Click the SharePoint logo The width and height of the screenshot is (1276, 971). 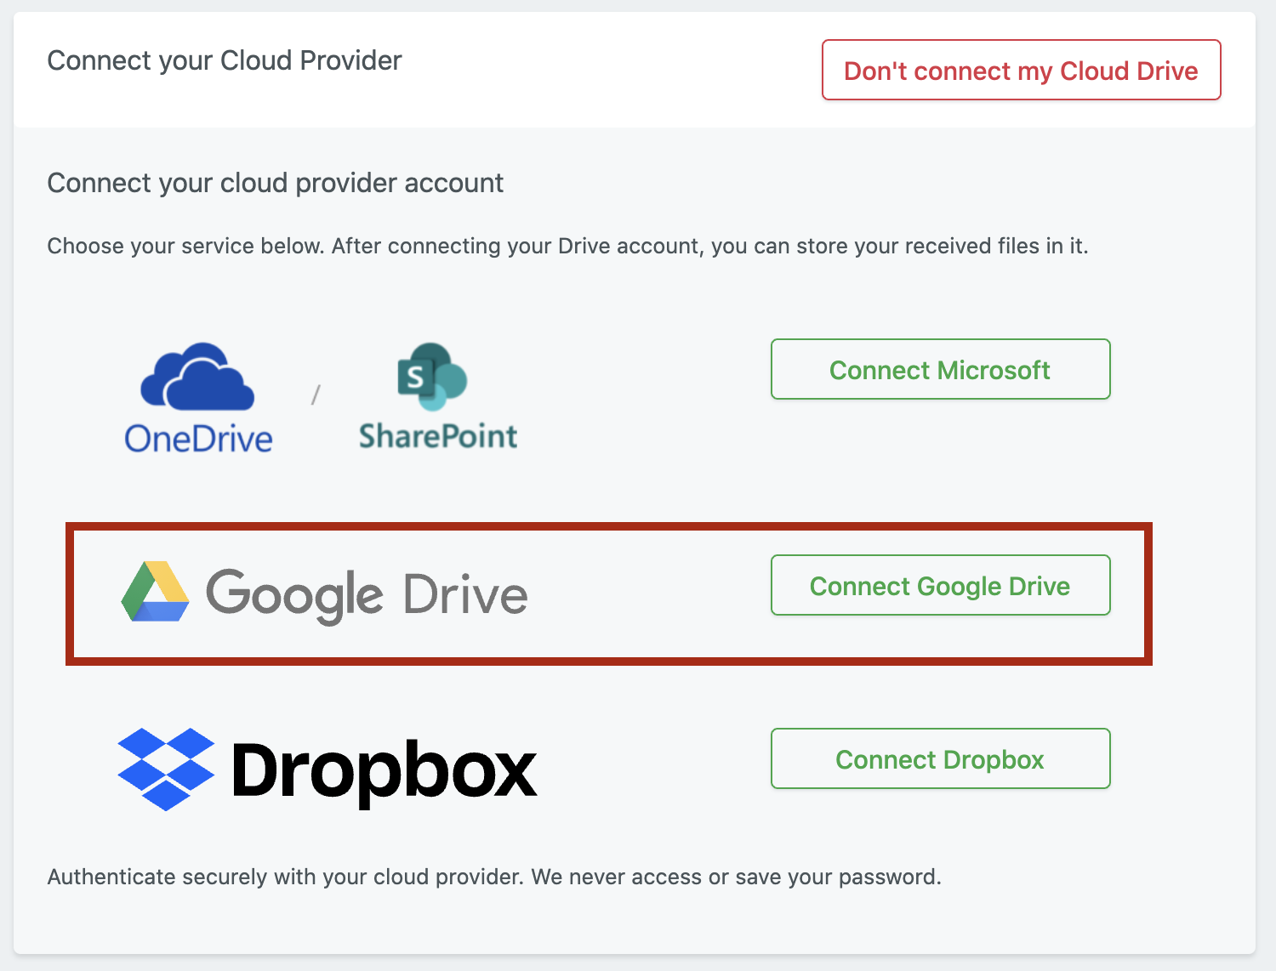pyautogui.click(x=437, y=396)
